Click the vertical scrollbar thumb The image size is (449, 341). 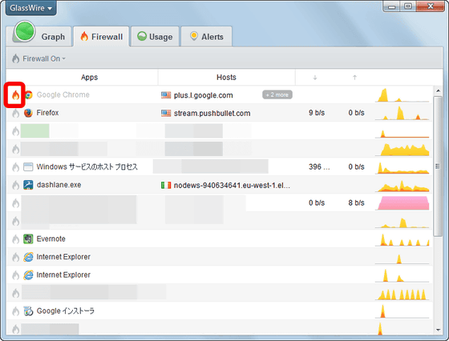point(438,166)
